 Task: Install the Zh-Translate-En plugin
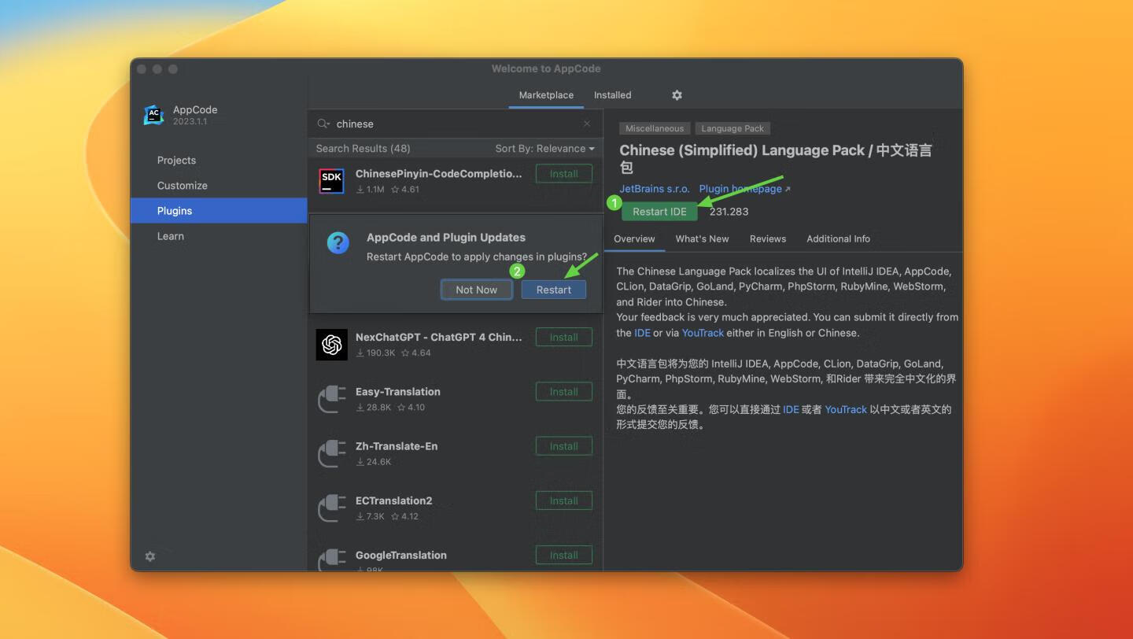[x=563, y=446]
